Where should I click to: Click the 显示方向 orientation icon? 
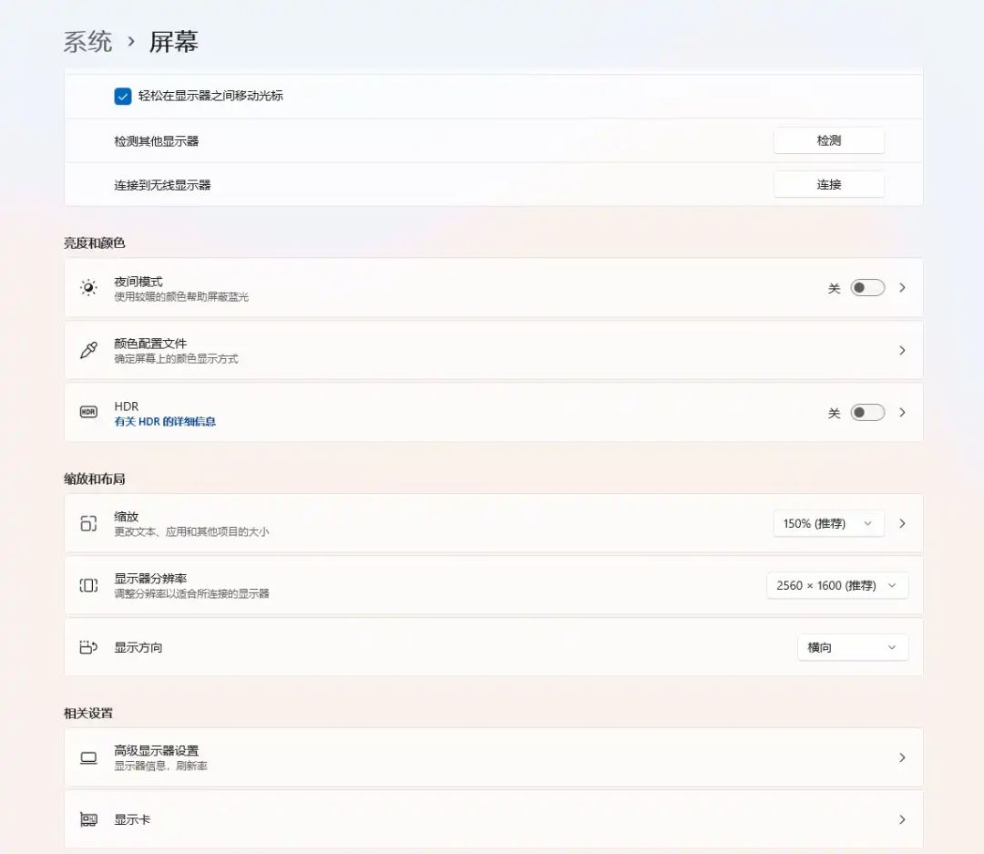coord(88,647)
